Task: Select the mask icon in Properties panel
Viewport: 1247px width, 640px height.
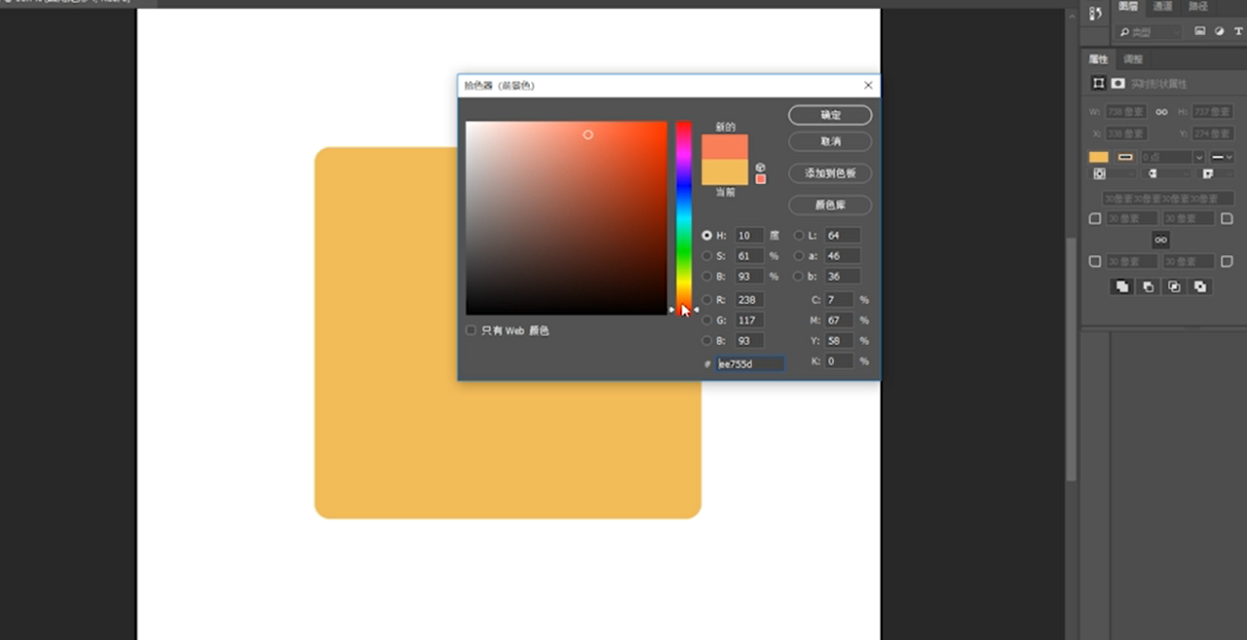Action: point(1118,84)
